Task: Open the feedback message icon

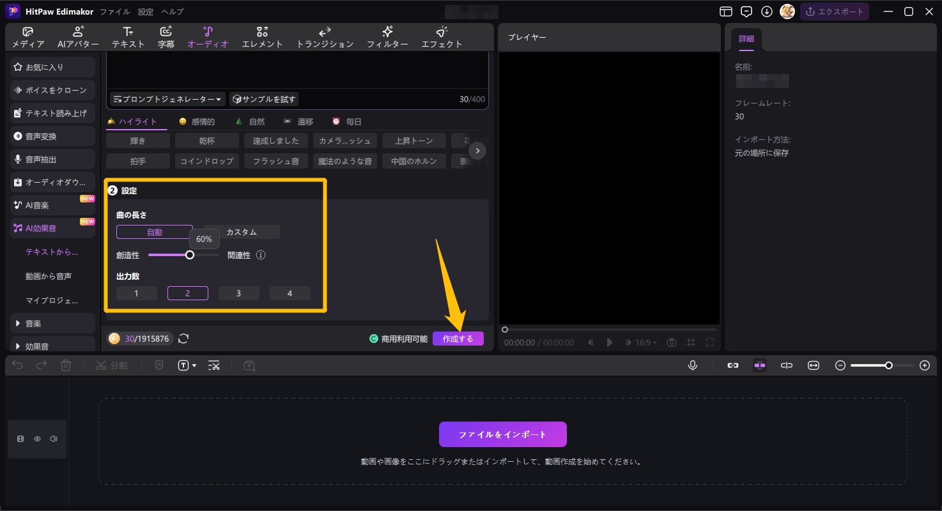Action: 746,11
